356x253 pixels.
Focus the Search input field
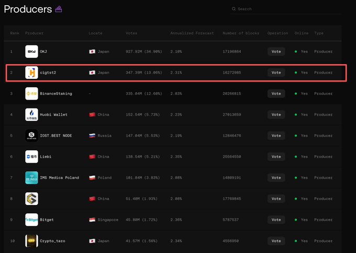[x=286, y=9]
